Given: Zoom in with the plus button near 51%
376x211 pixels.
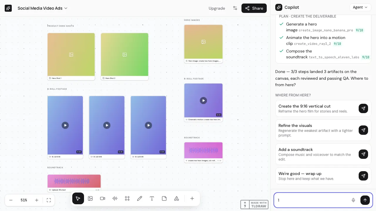Looking at the screenshot, I should point(37,200).
